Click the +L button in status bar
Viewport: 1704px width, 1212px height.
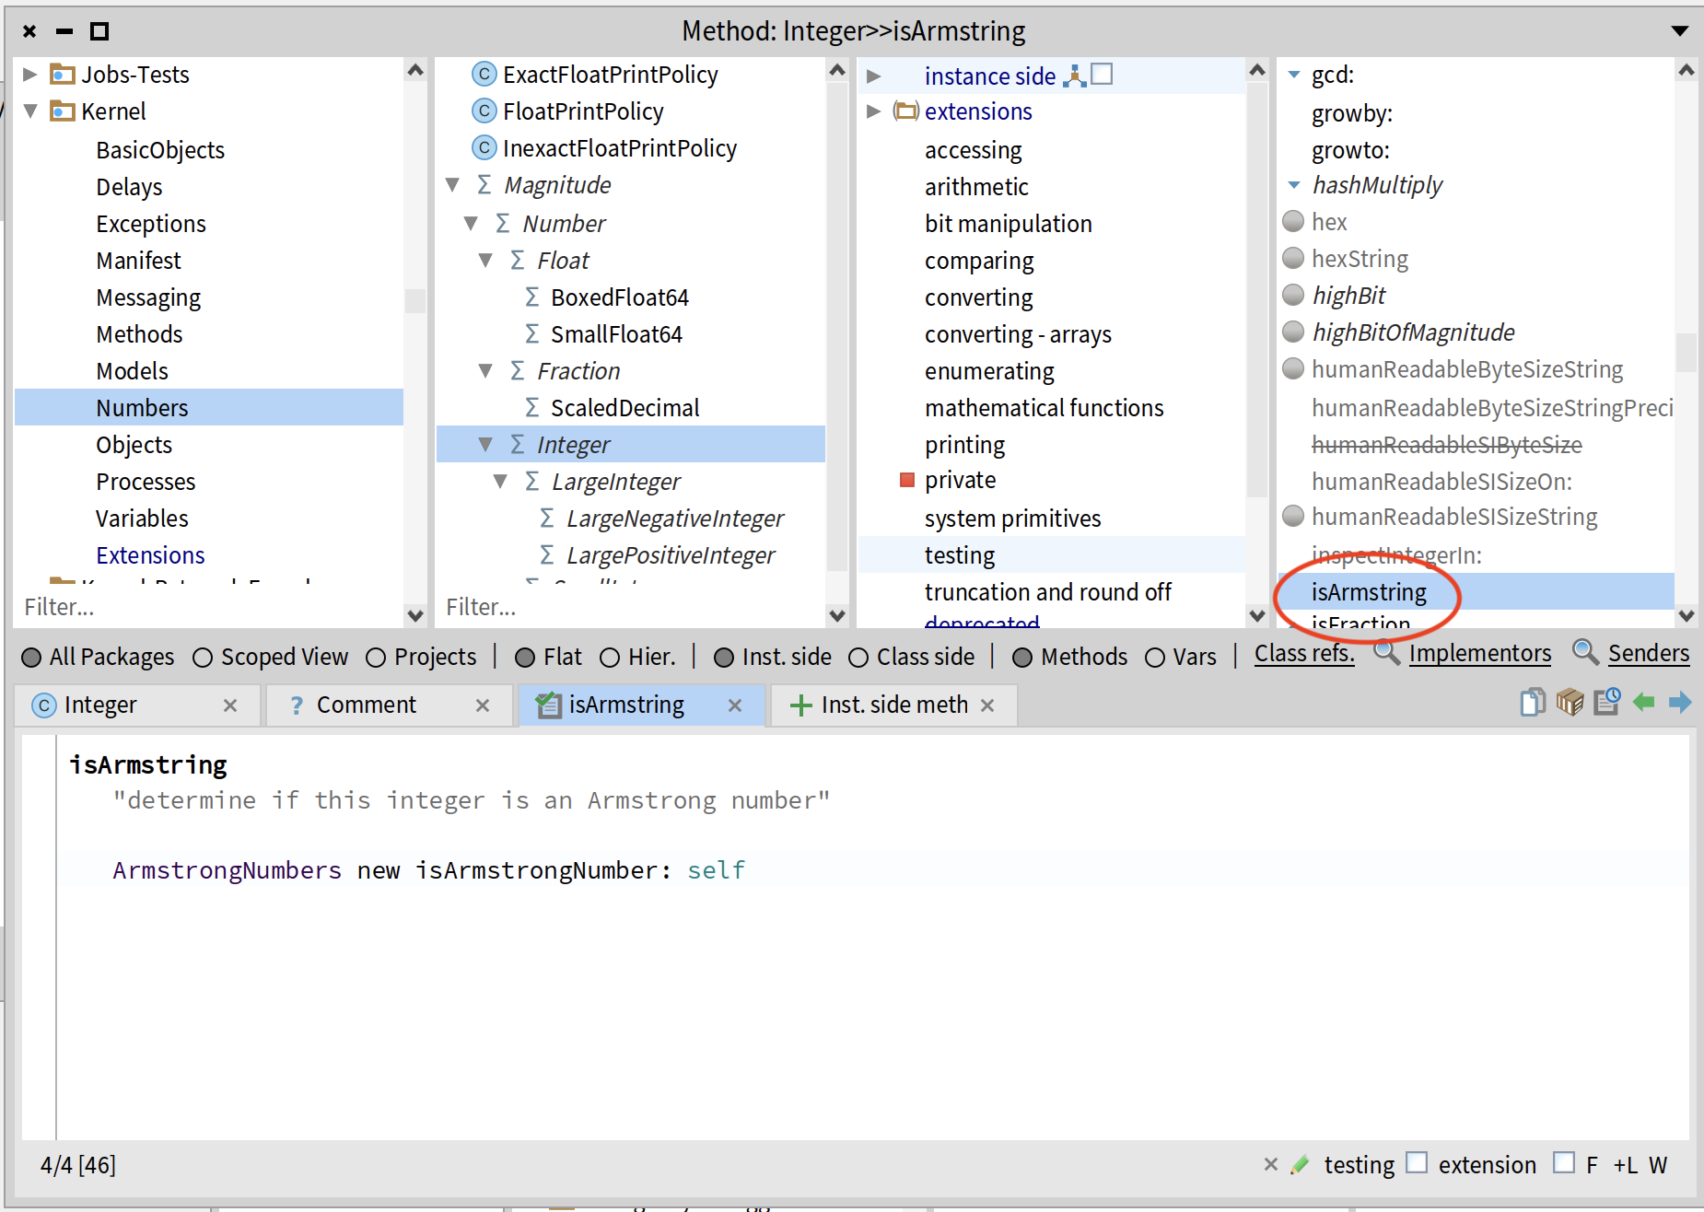[1625, 1165]
